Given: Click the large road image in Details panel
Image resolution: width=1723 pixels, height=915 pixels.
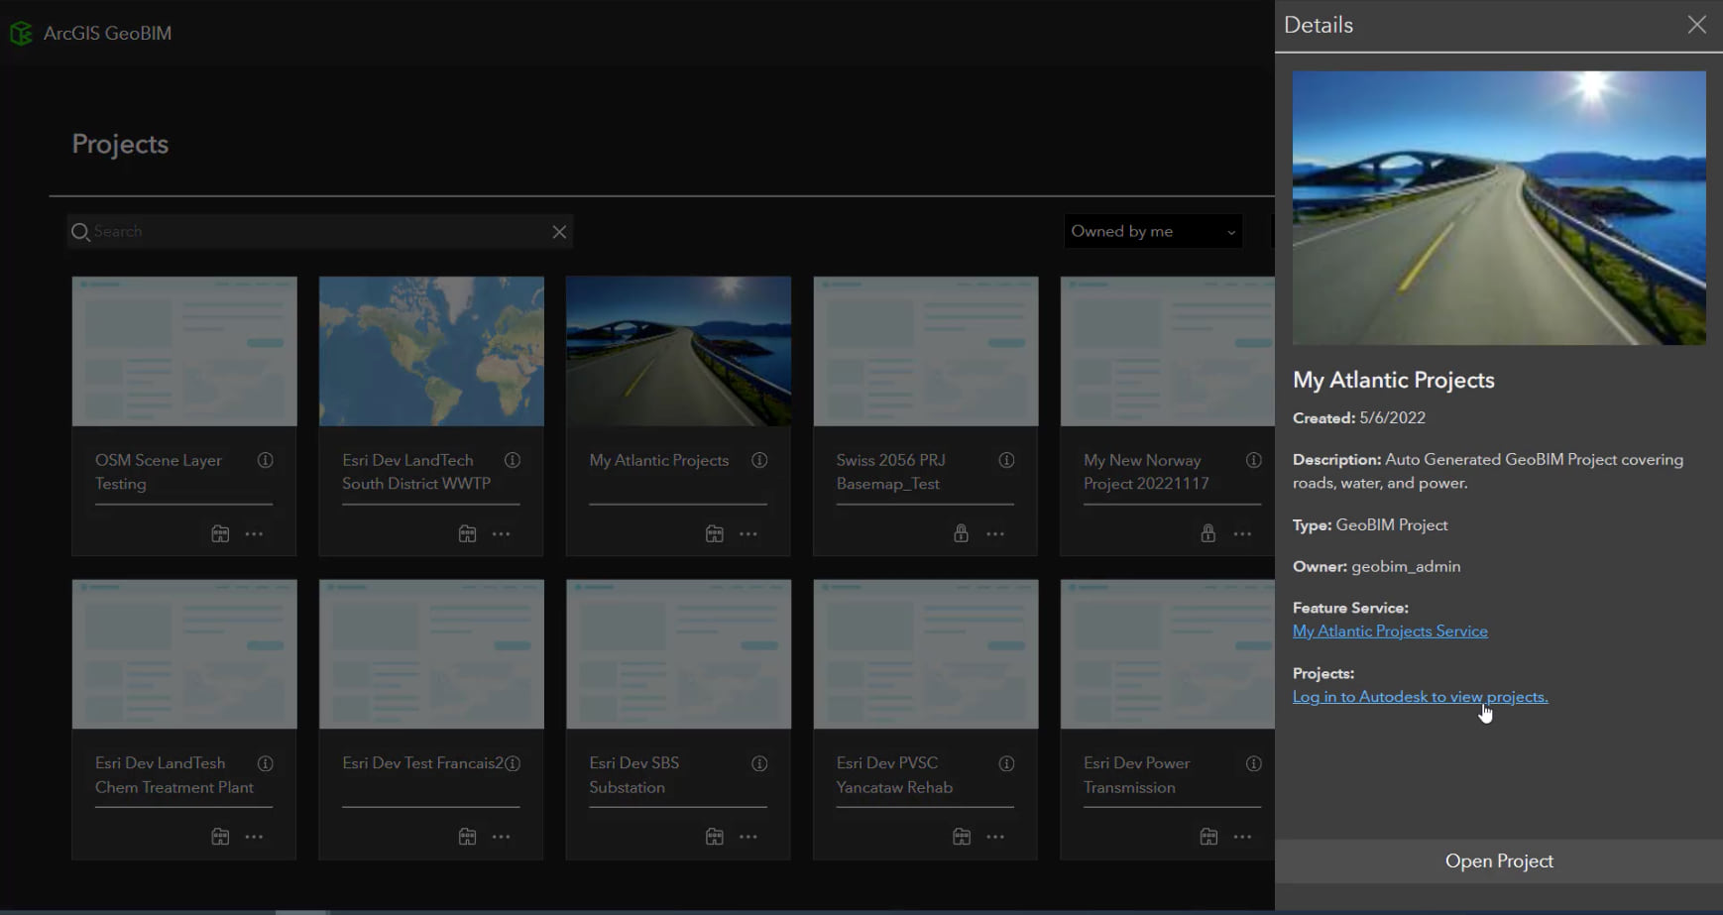Looking at the screenshot, I should [1499, 208].
